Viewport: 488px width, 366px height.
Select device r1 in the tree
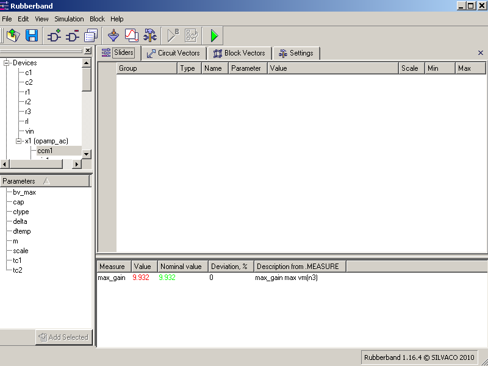pyautogui.click(x=27, y=92)
